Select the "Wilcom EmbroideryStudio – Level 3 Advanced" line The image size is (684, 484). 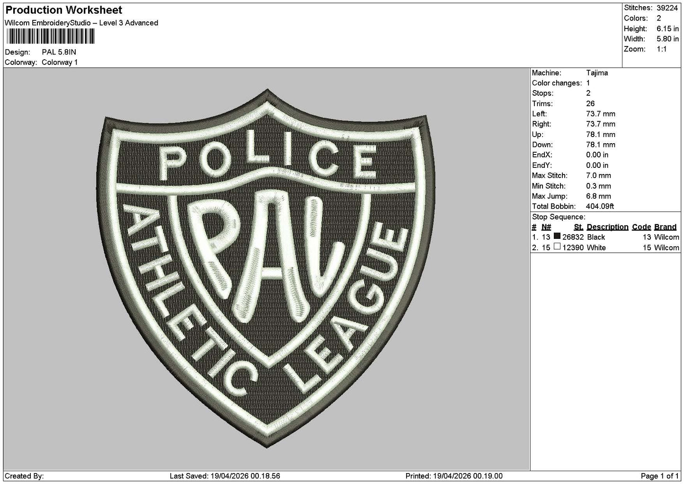pos(81,23)
